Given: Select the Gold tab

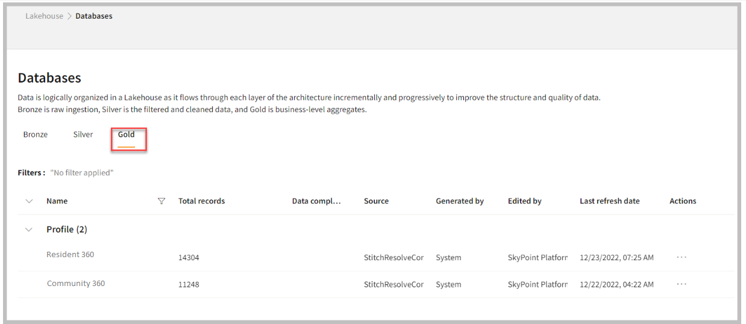Looking at the screenshot, I should 127,134.
